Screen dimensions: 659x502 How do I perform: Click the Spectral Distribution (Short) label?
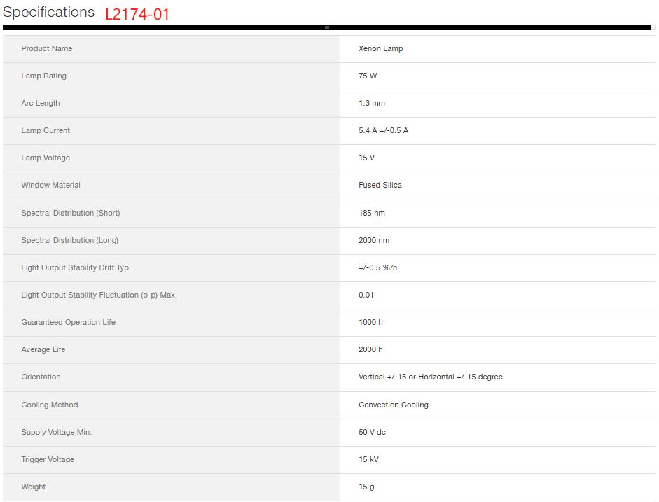point(71,213)
